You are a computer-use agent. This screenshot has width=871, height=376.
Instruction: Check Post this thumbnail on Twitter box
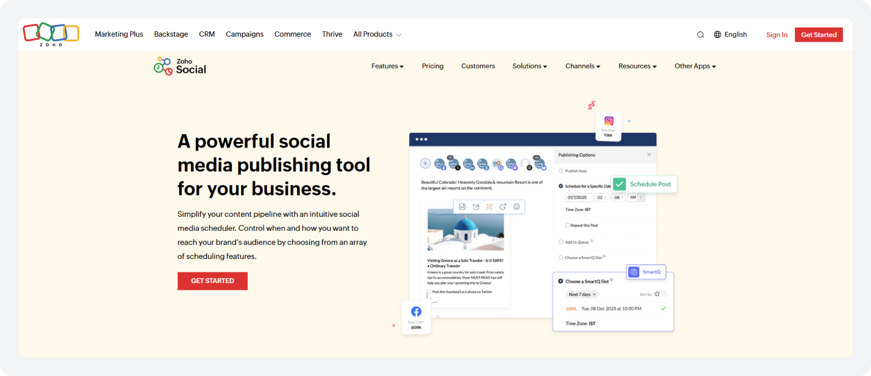(429, 291)
